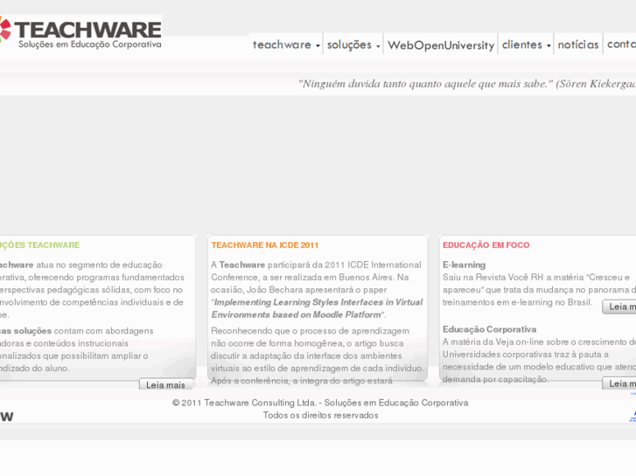Screen dimensions: 636x476
Task: Expand the teachware dropdown arrow
Action: coord(318,45)
